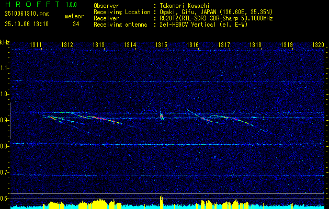Click the meteor count value 34

pos(76,24)
